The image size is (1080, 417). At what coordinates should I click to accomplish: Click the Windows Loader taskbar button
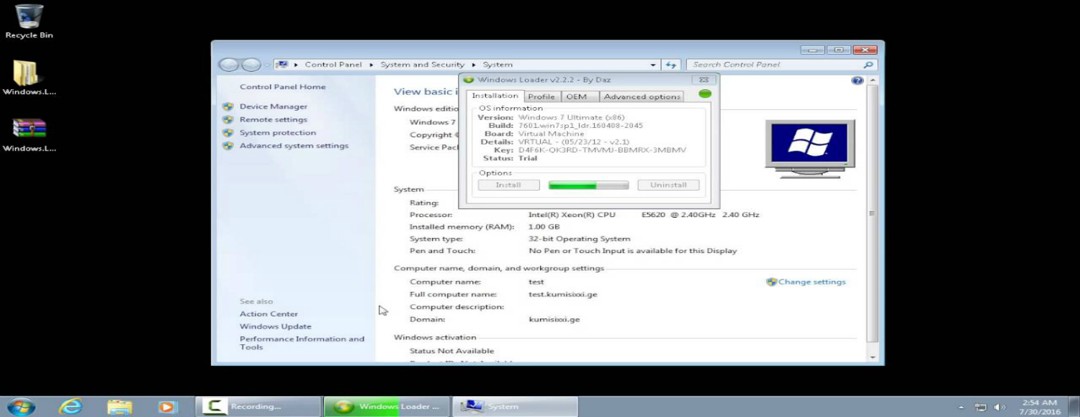pos(387,407)
